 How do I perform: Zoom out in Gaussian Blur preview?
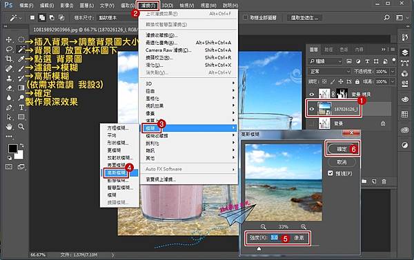[264, 226]
